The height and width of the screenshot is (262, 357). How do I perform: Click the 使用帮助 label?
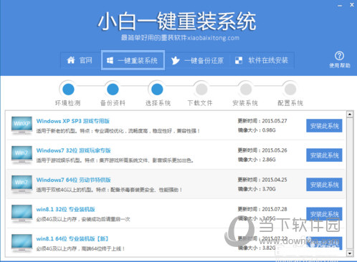point(340,65)
